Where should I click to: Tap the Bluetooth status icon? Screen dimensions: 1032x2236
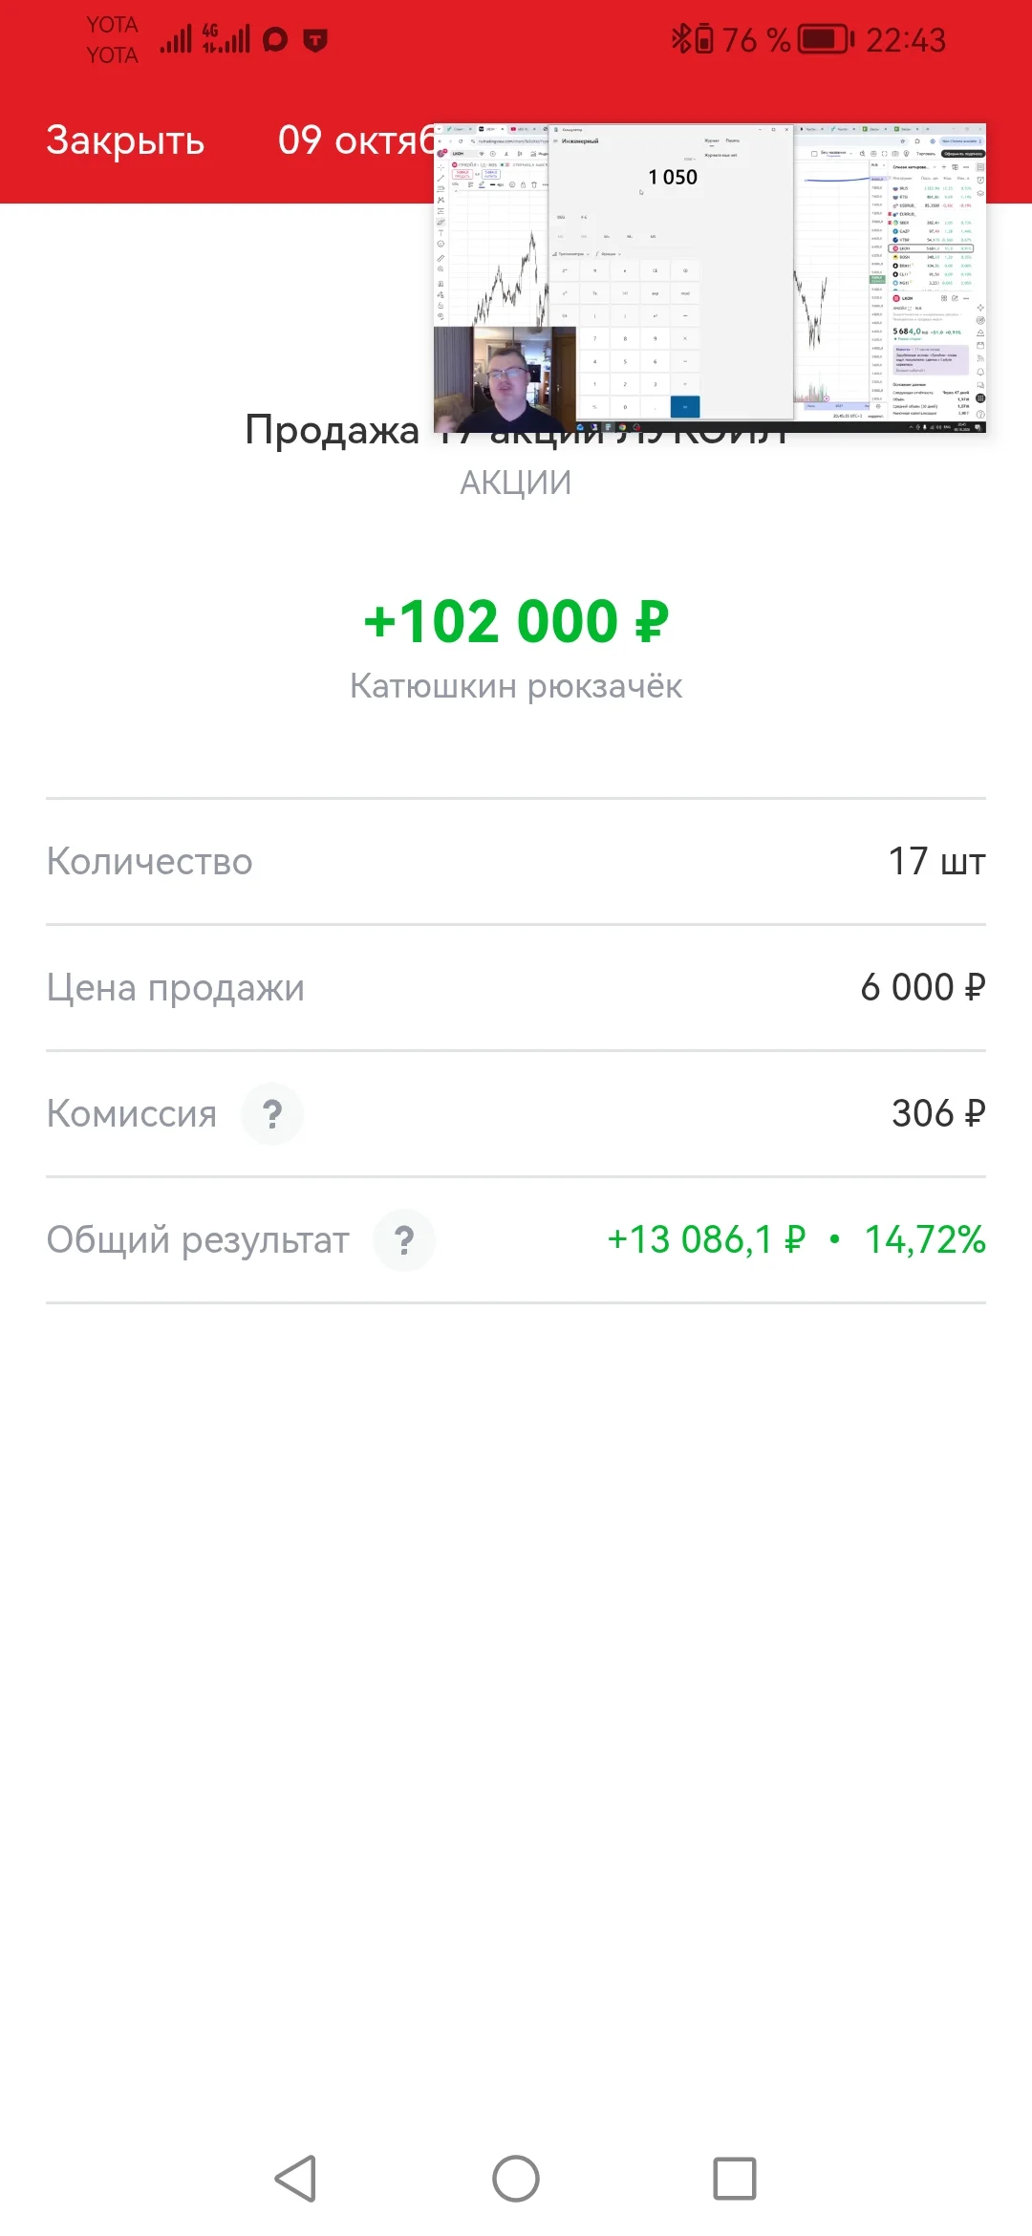(680, 40)
